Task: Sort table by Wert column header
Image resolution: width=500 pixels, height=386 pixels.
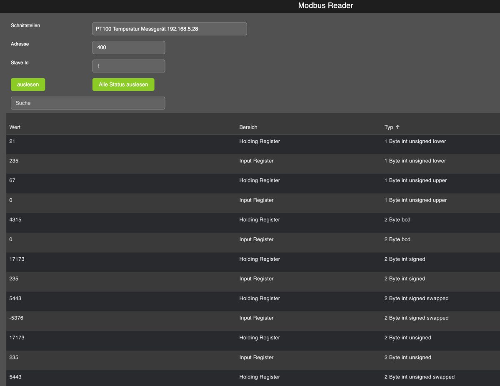Action: [x=15, y=127]
